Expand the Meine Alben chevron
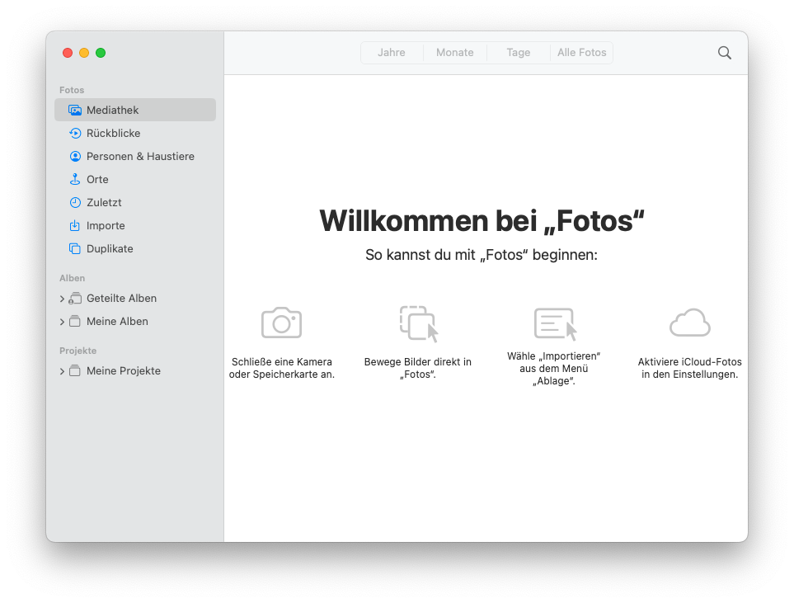This screenshot has height=603, width=794. point(62,322)
